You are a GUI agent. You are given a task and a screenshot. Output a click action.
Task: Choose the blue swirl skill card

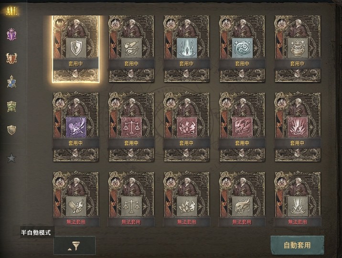pyautogui.click(x=242, y=49)
